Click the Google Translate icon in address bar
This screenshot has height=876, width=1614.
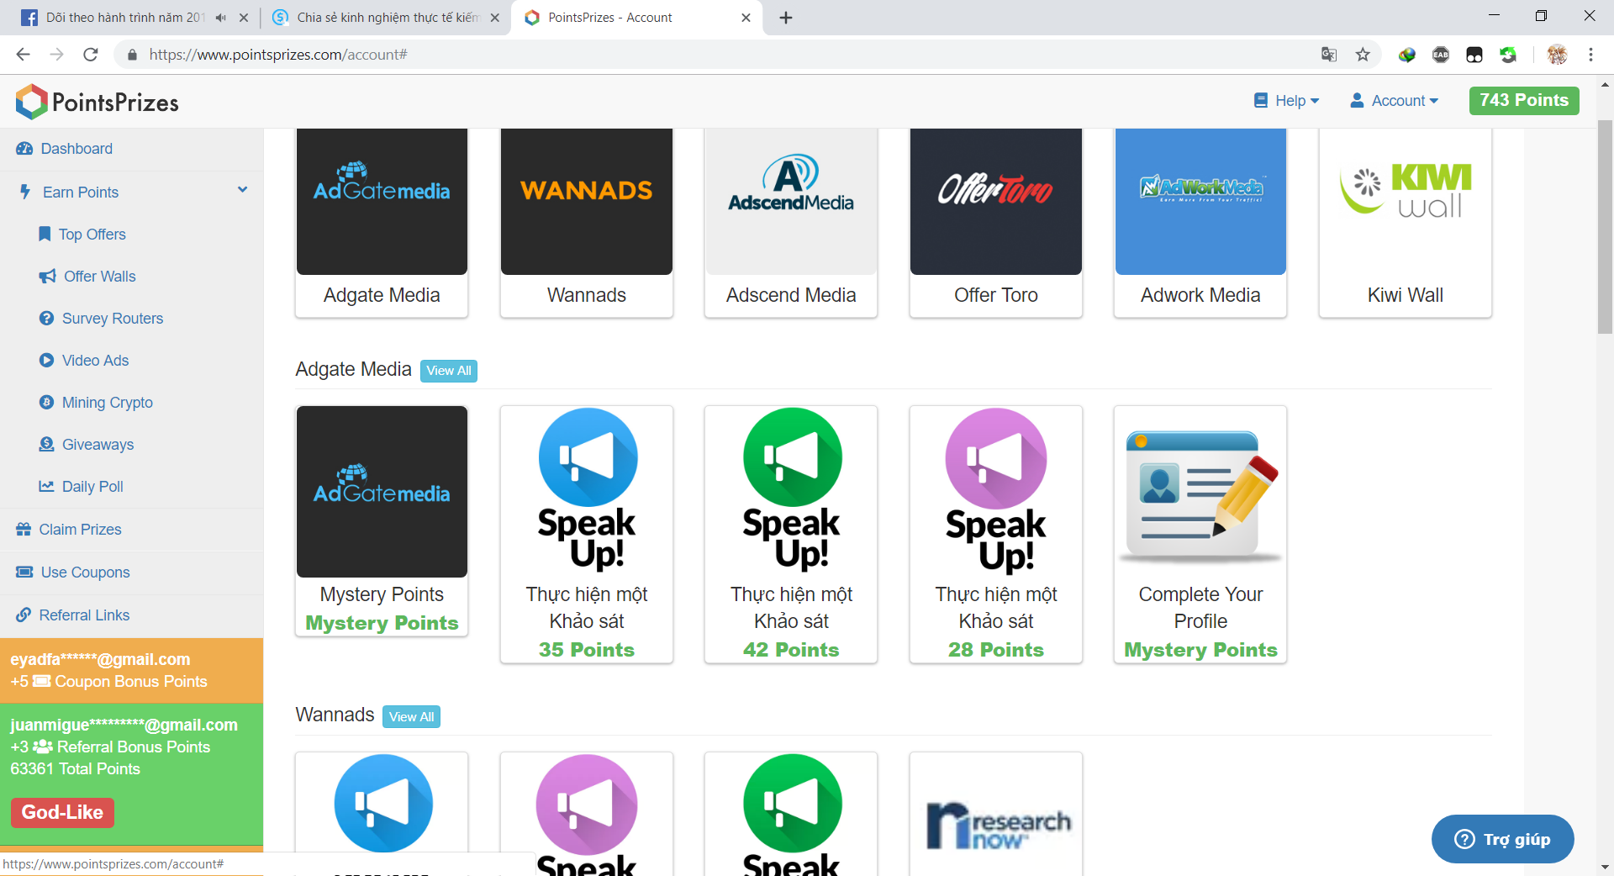pyautogui.click(x=1329, y=55)
